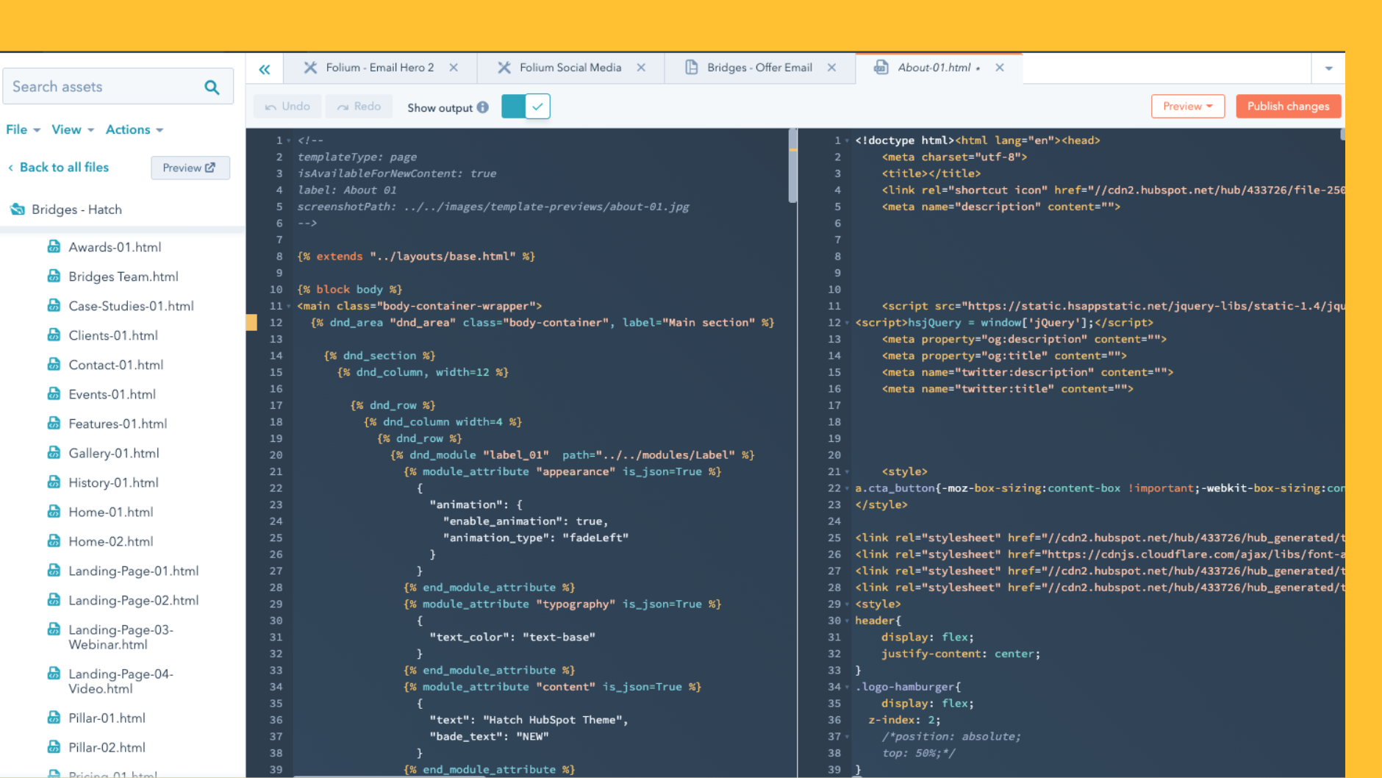The width and height of the screenshot is (1382, 778).
Task: Close the Folium Social Media tab
Action: (641, 68)
